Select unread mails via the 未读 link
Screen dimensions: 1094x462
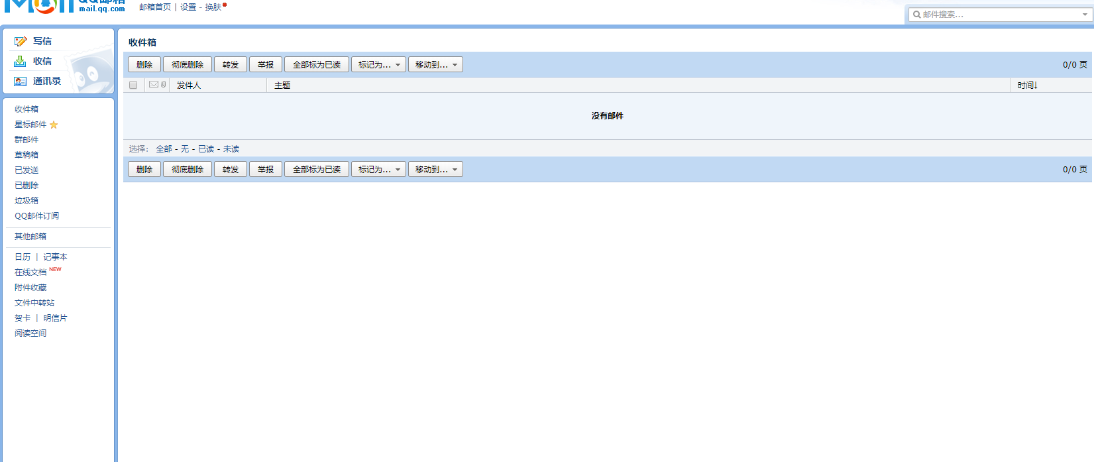[x=231, y=149]
